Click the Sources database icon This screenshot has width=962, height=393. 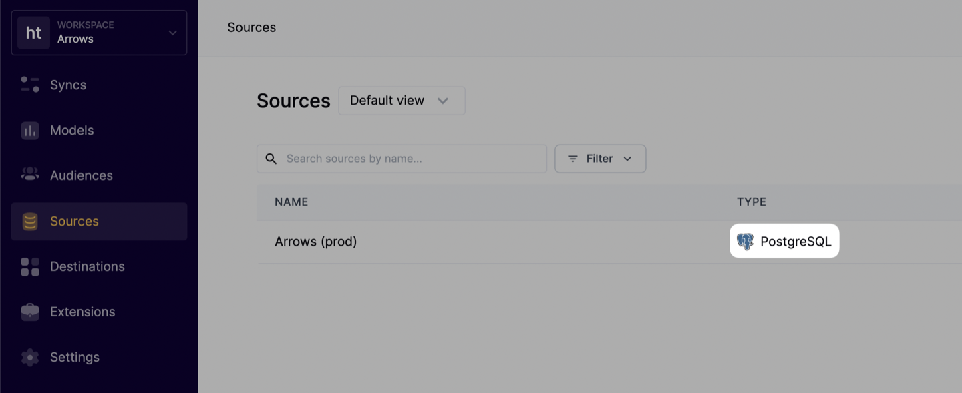click(x=30, y=221)
